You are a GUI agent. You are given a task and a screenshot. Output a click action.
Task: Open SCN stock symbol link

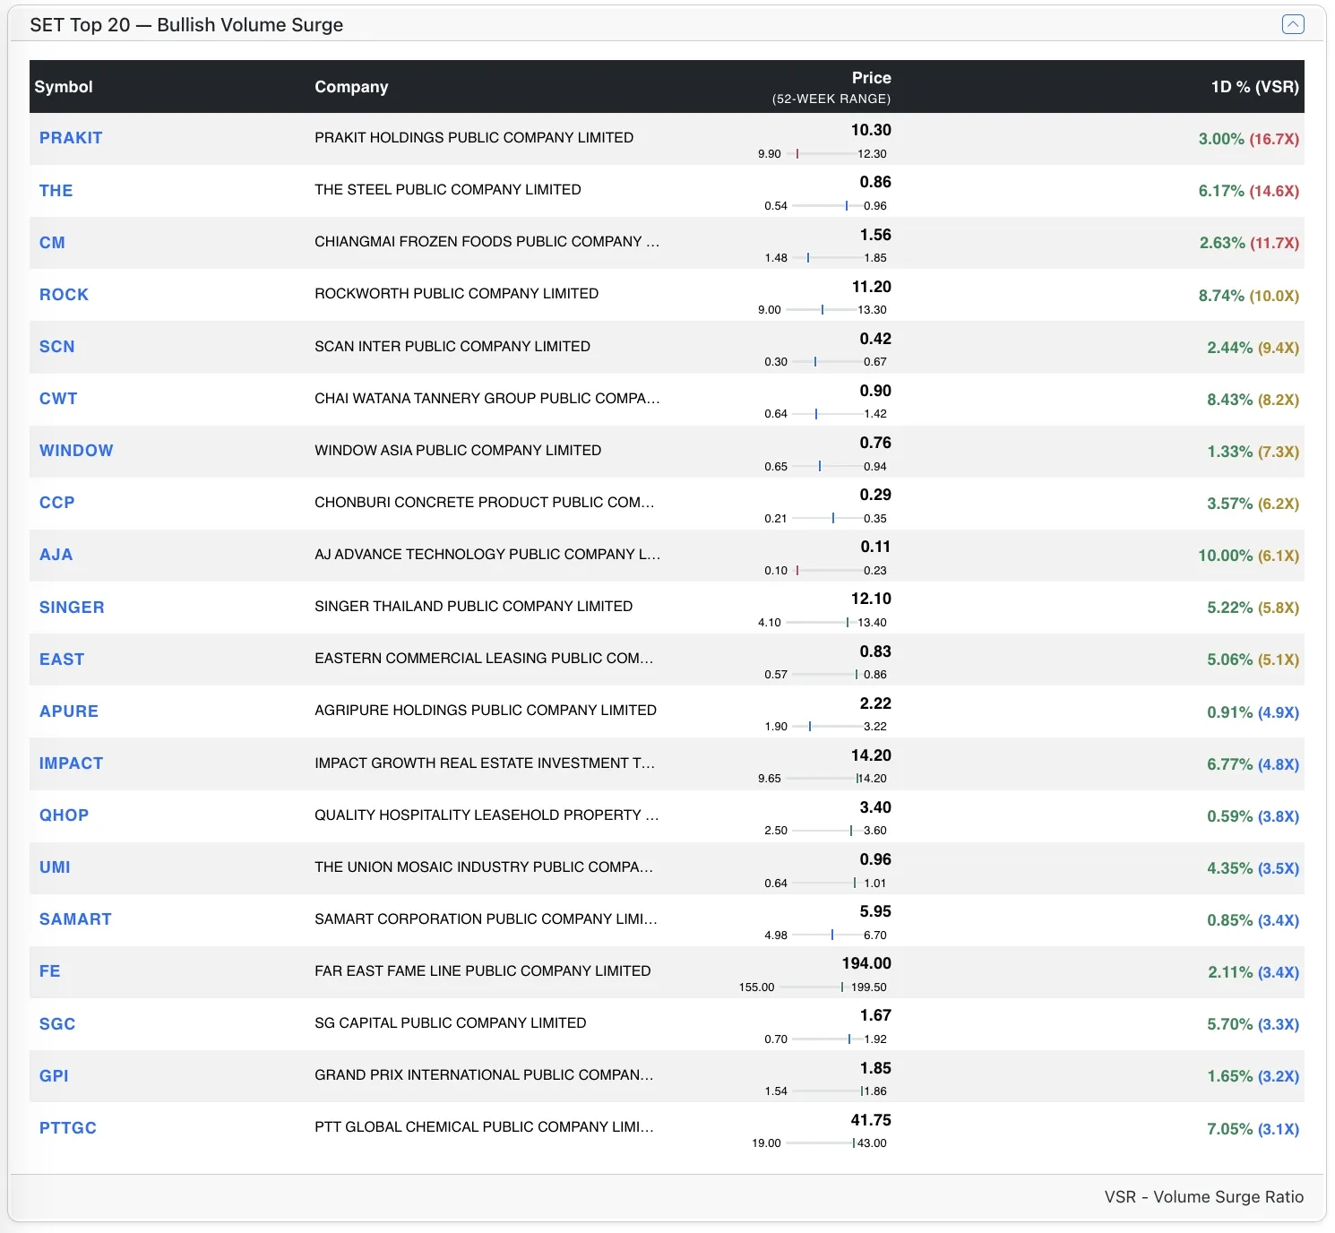56,346
